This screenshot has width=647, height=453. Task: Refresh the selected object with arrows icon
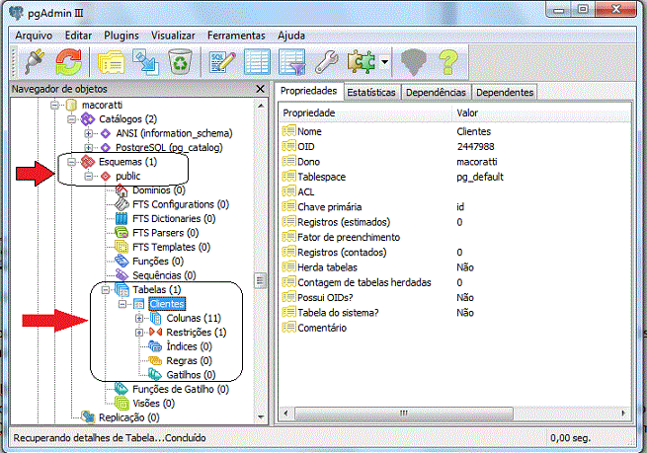(69, 62)
